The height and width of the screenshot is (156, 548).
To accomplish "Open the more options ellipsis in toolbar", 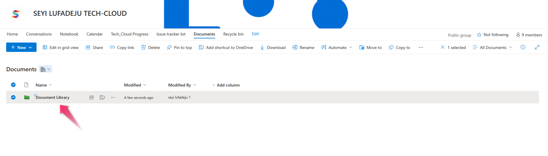I will click(x=421, y=48).
